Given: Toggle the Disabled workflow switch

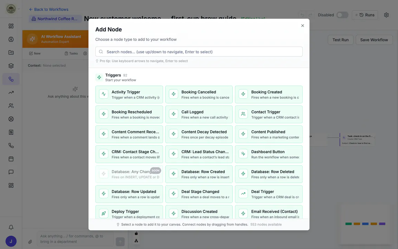Looking at the screenshot, I should [x=342, y=15].
